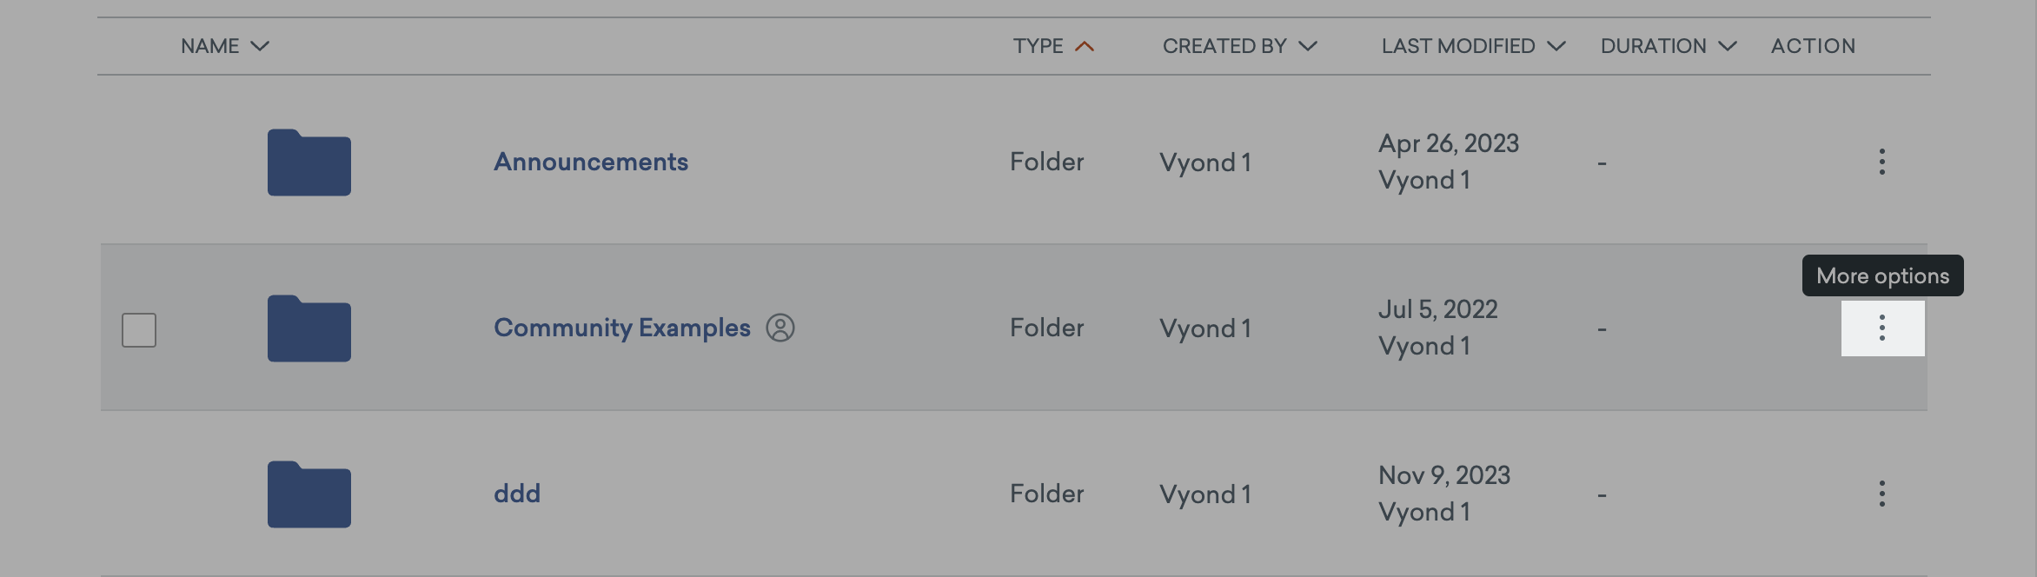Click the Announcements folder icon
2037x577 pixels.
[309, 161]
